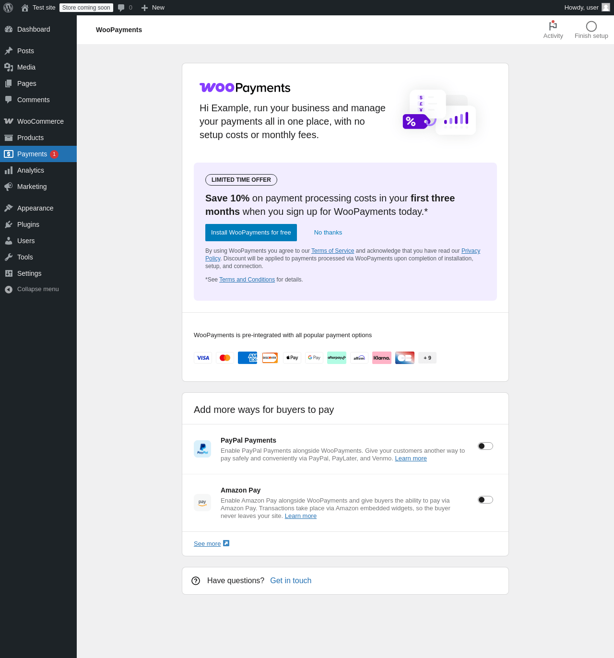Enable the PayPal Payments toggle
Screen dimensions: 614x658
point(485,446)
